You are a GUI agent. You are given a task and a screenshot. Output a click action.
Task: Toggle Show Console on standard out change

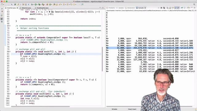click(175, 8)
